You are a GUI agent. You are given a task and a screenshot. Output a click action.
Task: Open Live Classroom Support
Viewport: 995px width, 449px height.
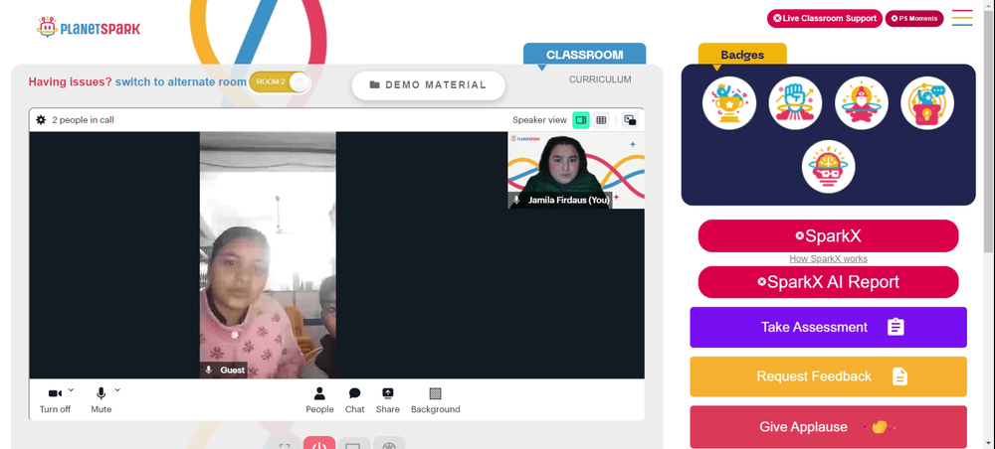tap(825, 18)
